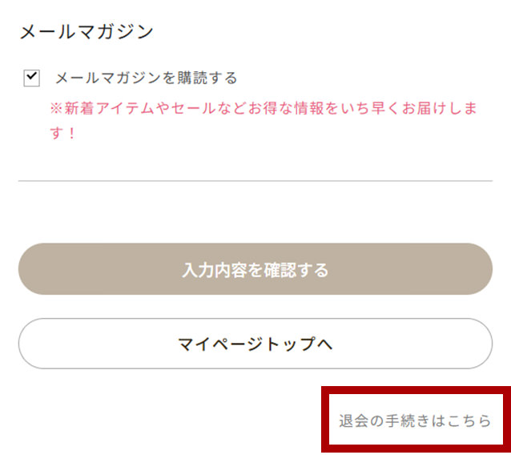Viewport: 511px width, 475px height.
Task: Open the 退会の手続きはこちら link
Action: pos(414,421)
